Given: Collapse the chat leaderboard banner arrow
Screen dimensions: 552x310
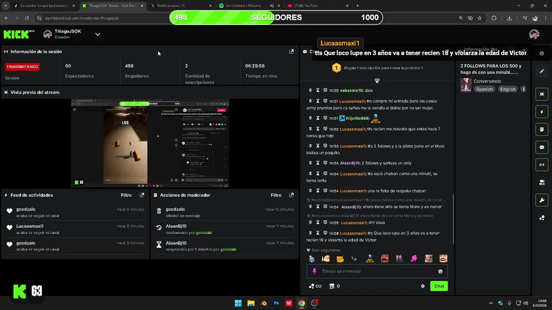Looking at the screenshot, I should 377,81.
